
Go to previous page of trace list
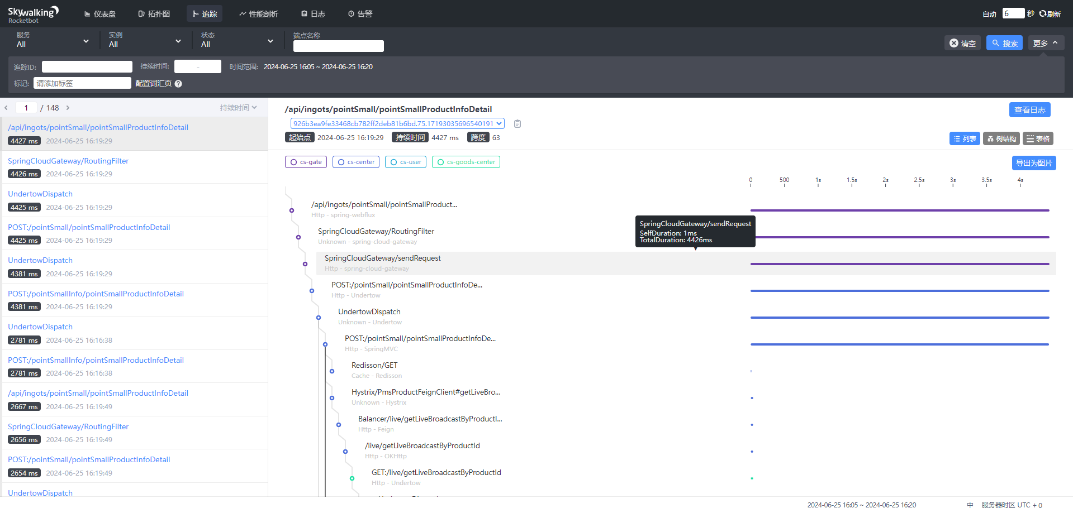[x=6, y=108]
